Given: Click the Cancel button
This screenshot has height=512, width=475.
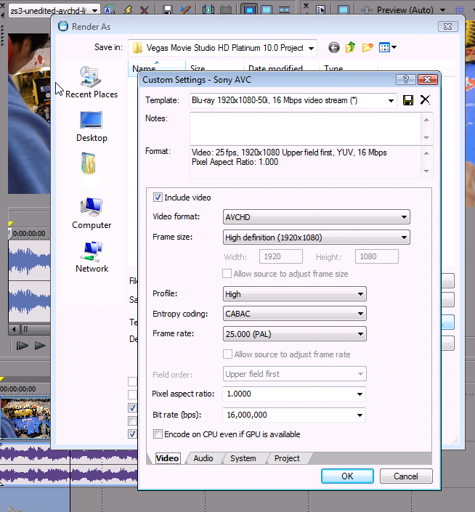Looking at the screenshot, I should (406, 476).
